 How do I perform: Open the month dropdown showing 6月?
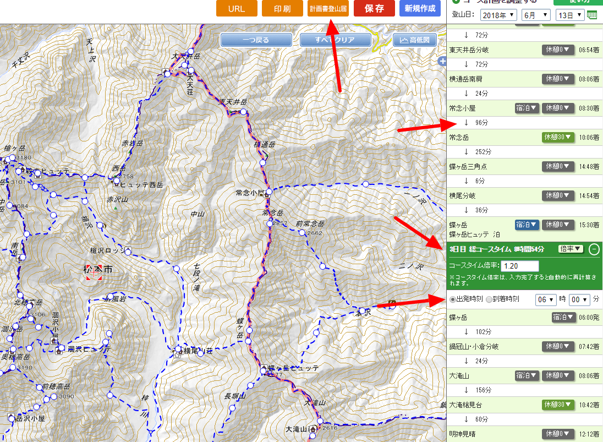[x=536, y=15]
